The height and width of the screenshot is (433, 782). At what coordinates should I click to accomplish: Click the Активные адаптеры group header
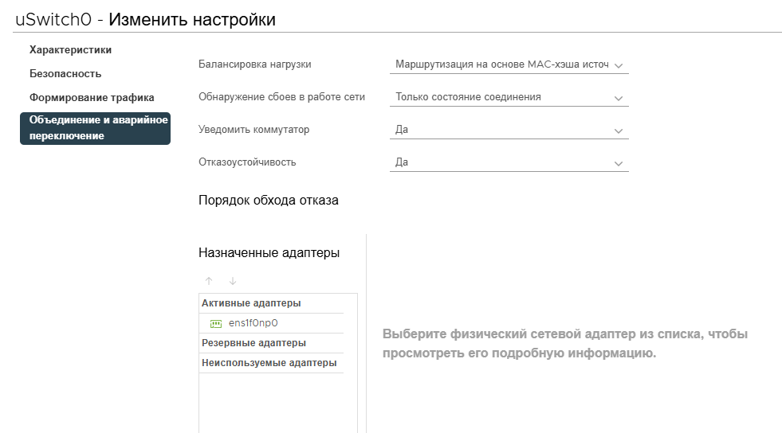[271, 303]
